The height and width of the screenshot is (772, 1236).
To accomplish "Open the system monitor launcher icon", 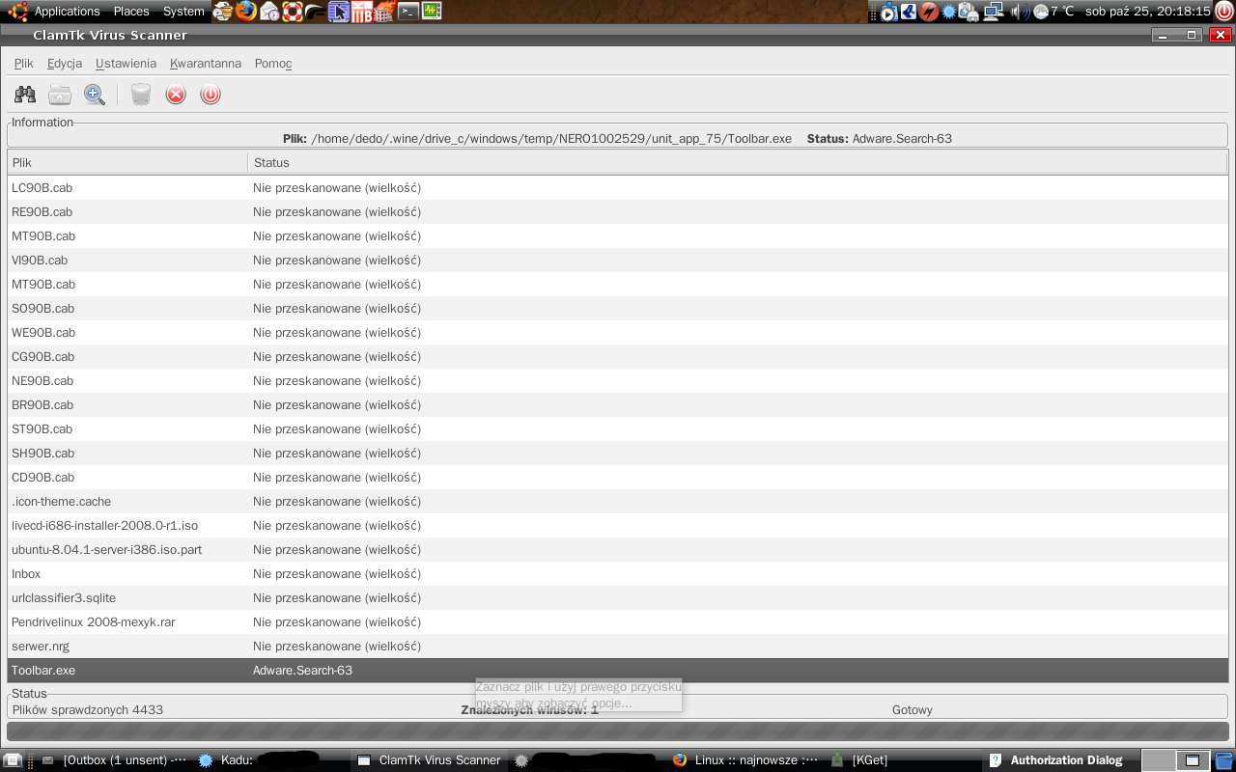I will 432,12.
